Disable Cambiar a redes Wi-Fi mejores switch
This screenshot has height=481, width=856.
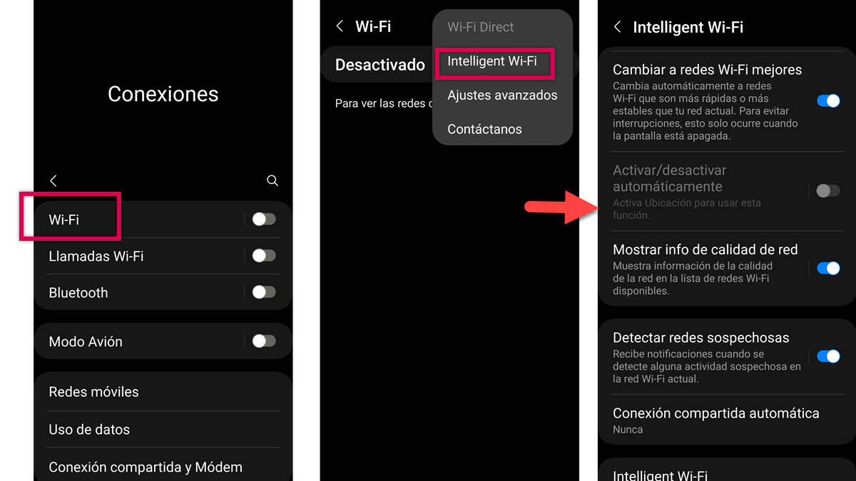pos(828,101)
